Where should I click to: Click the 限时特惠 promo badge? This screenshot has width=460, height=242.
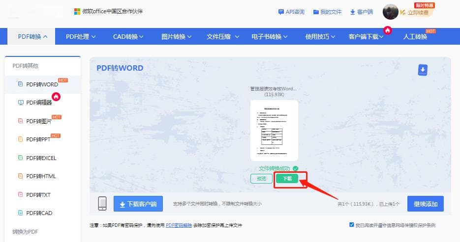click(425, 5)
